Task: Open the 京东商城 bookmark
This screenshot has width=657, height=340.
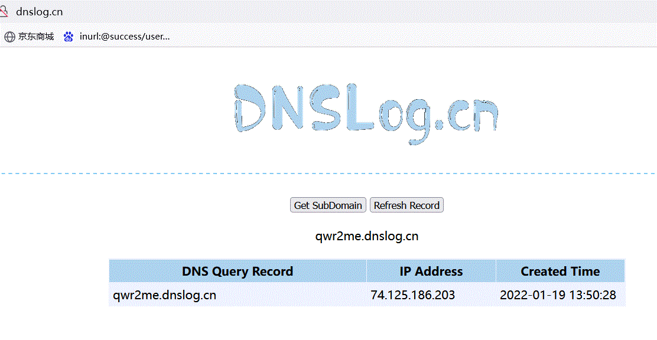Action: 30,37
